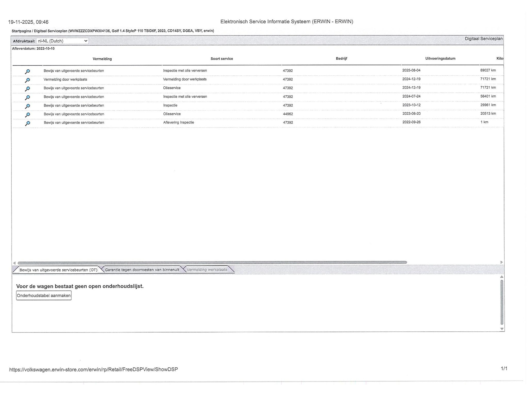Viewport: 528px width, 396px height.
Task: View details of 2024-07-24 inspection row
Action: click(x=28, y=98)
